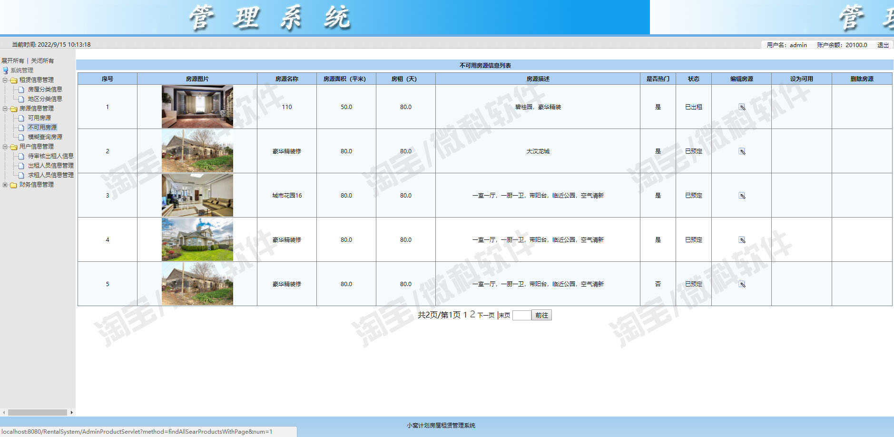This screenshot has height=437, width=894.
Task: Open 求租人员信息管理 in the sidebar
Action: (x=50, y=175)
